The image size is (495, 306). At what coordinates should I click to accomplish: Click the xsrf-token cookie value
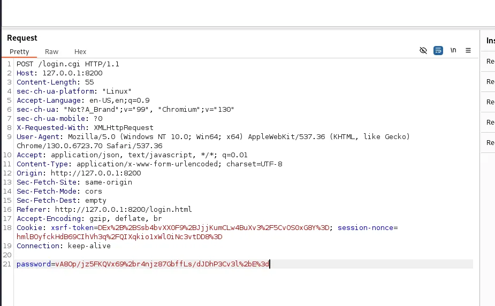214,228
